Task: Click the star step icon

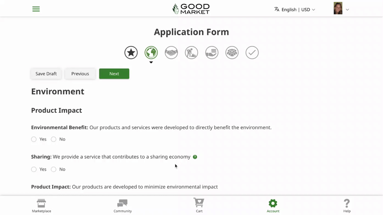Action: point(131,53)
